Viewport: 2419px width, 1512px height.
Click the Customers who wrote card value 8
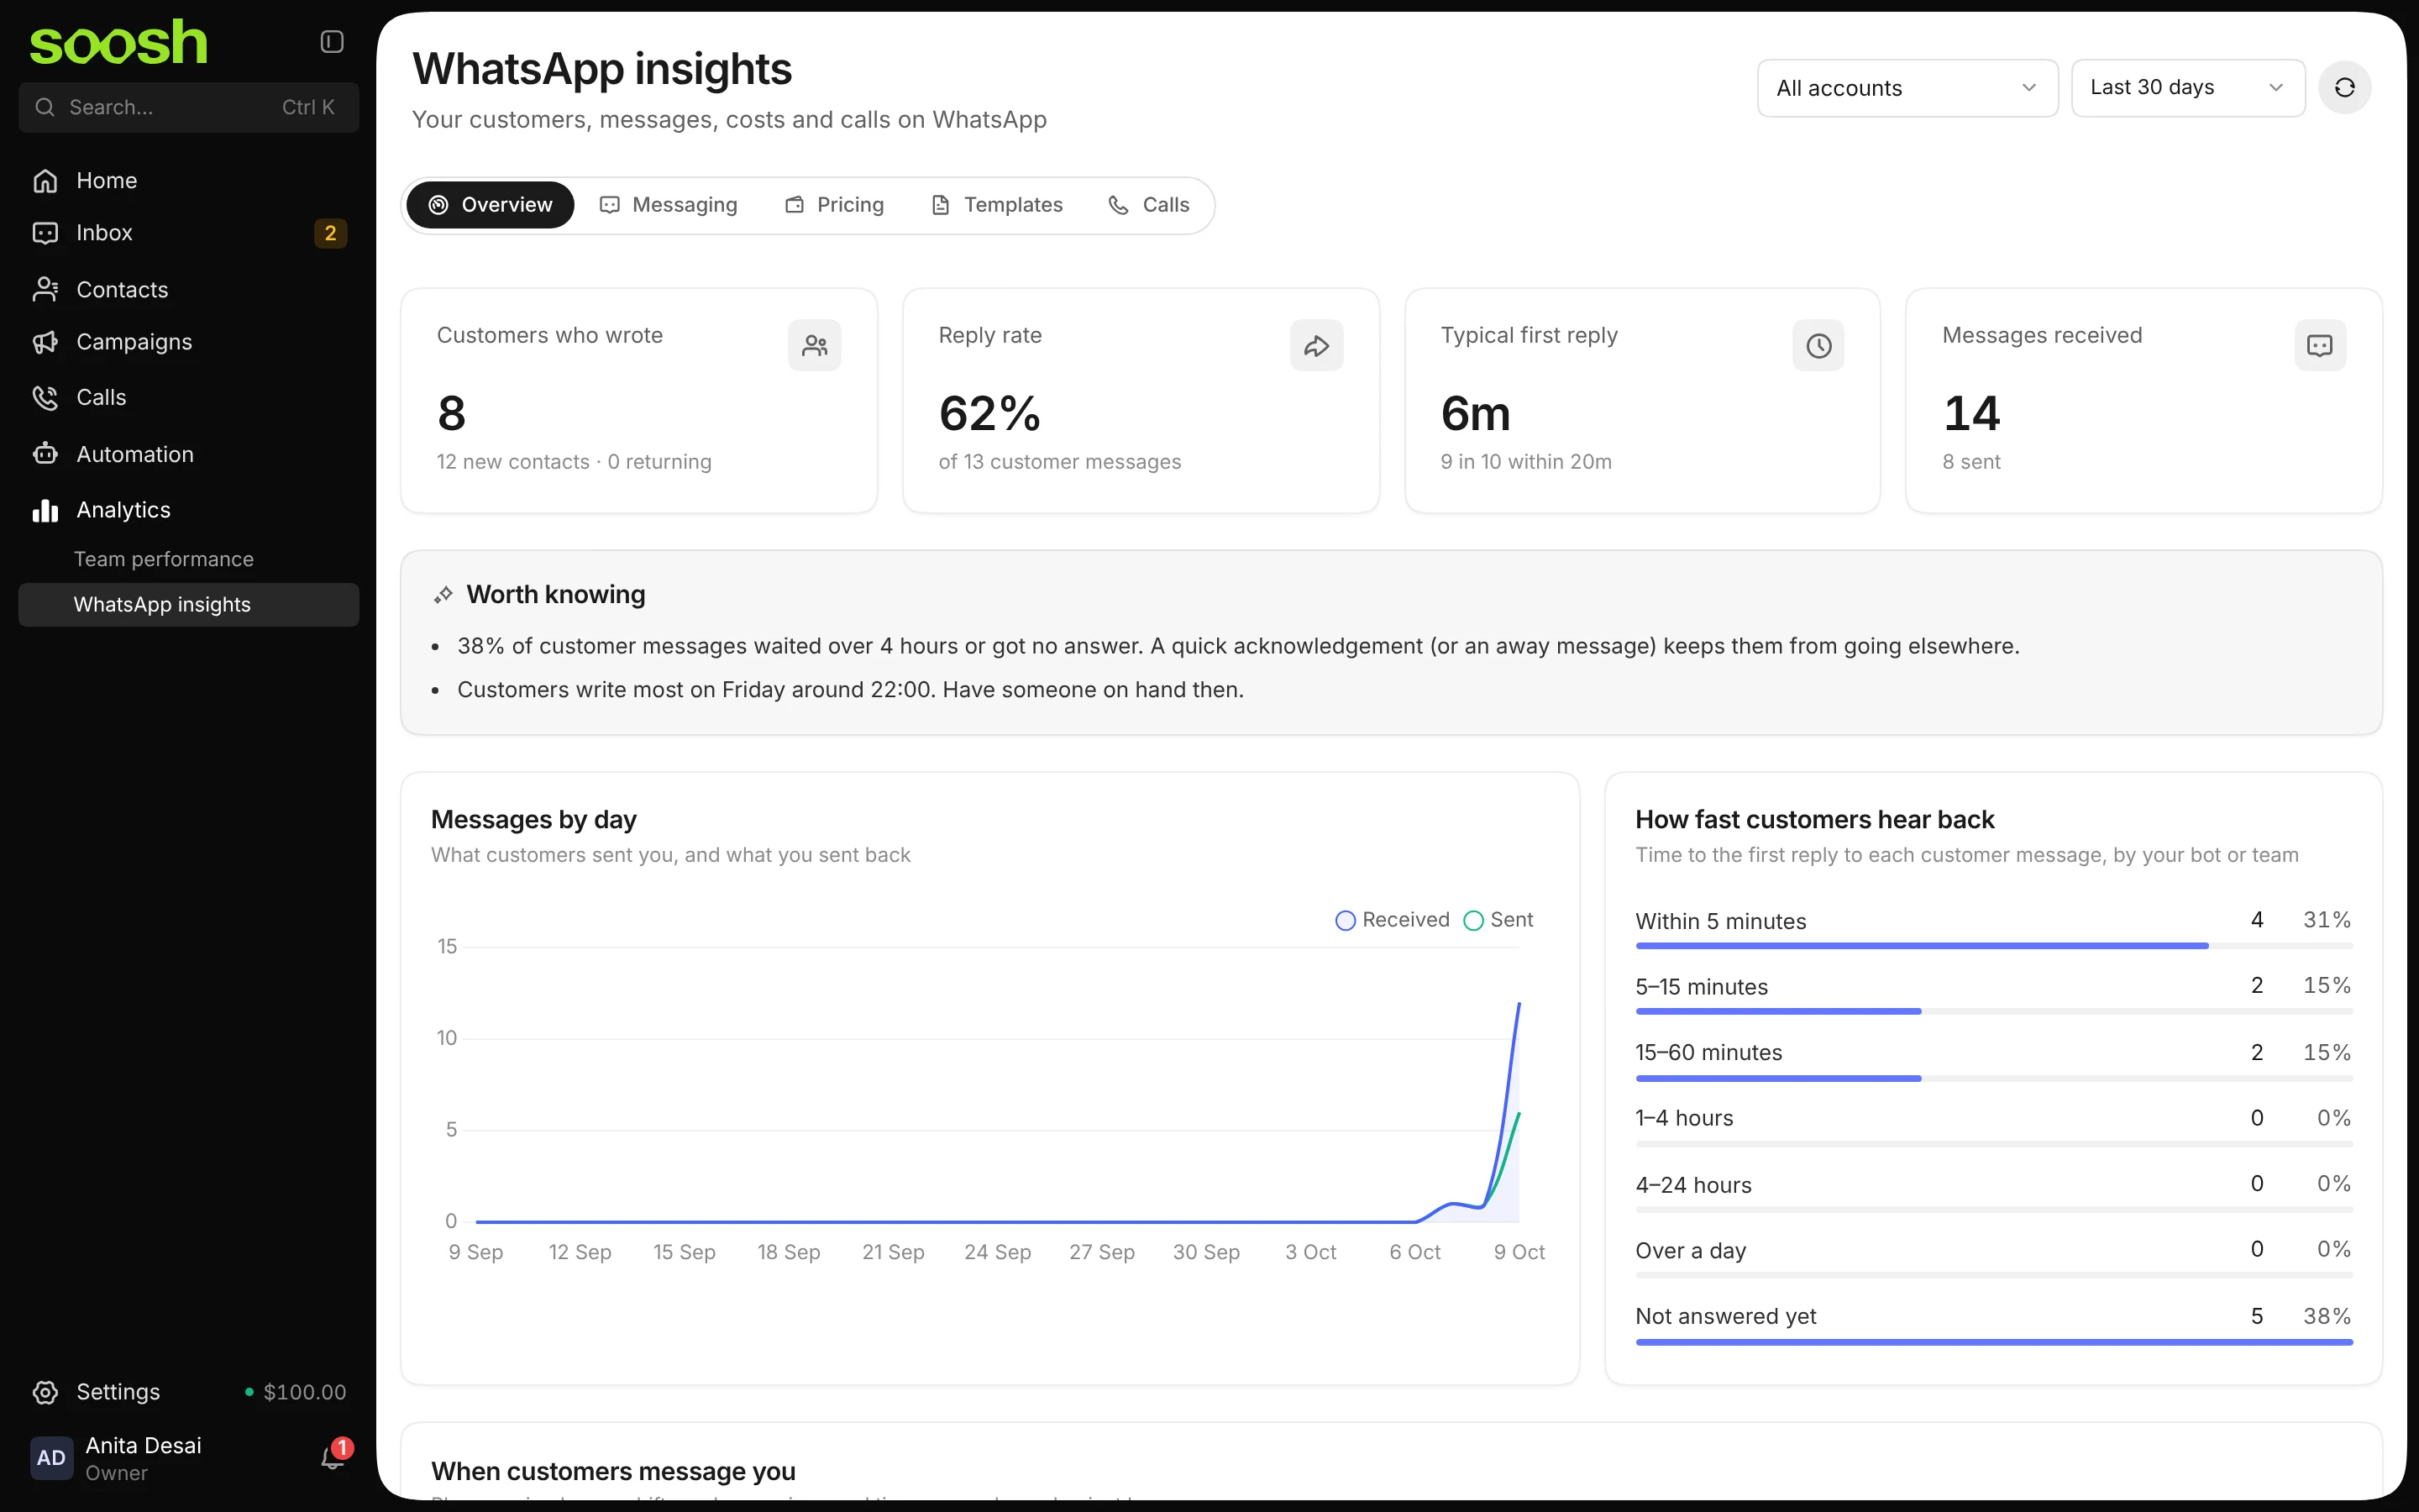pos(452,414)
